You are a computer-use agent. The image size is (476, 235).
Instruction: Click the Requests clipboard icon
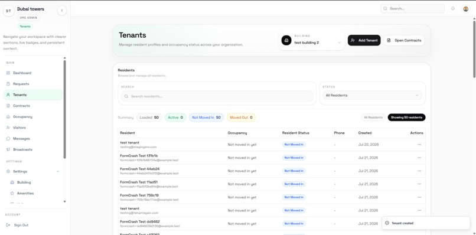click(x=8, y=84)
